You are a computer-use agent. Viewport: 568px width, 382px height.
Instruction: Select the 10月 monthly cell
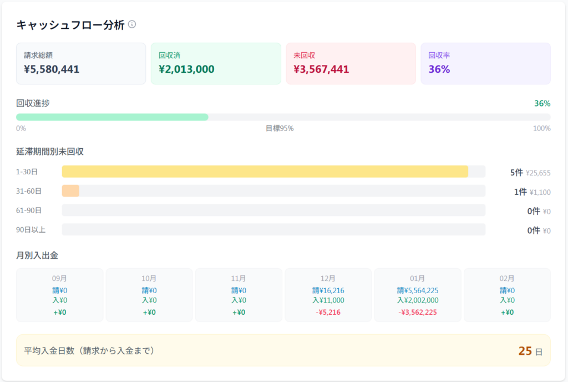pos(149,295)
